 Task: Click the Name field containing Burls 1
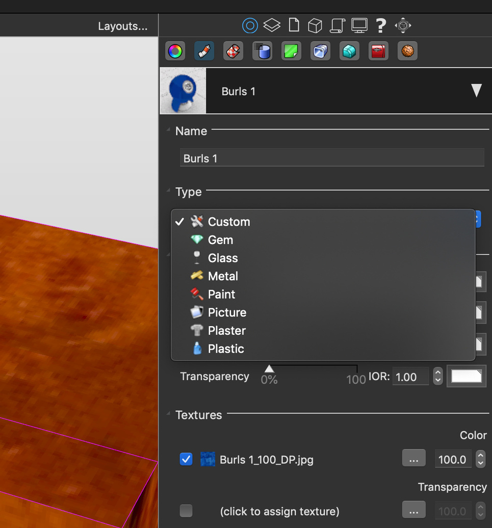[332, 157]
